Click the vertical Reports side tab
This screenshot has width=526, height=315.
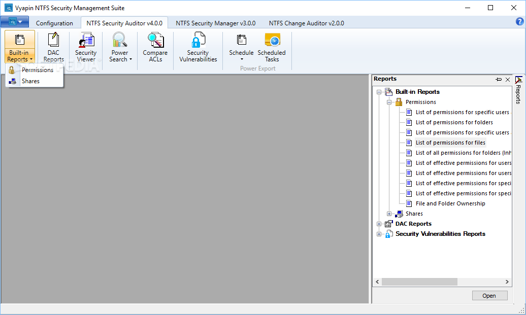pyautogui.click(x=518, y=90)
